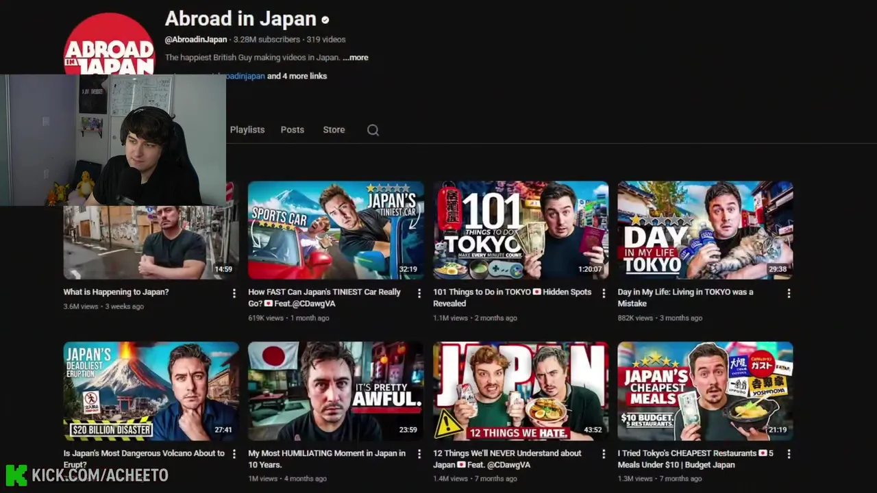The image size is (877, 493).
Task: Click the "3.28M subscribers" text
Action: (267, 40)
